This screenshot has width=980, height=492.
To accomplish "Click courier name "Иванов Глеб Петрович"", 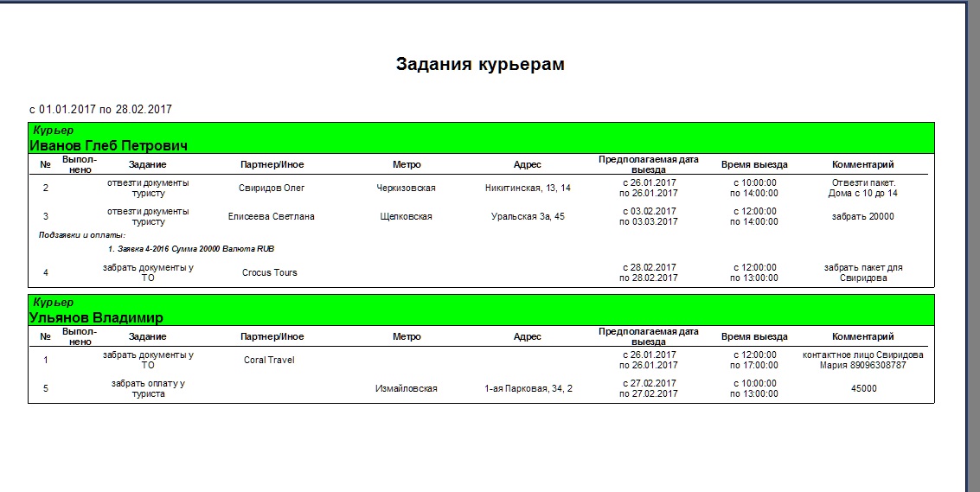I will [108, 145].
